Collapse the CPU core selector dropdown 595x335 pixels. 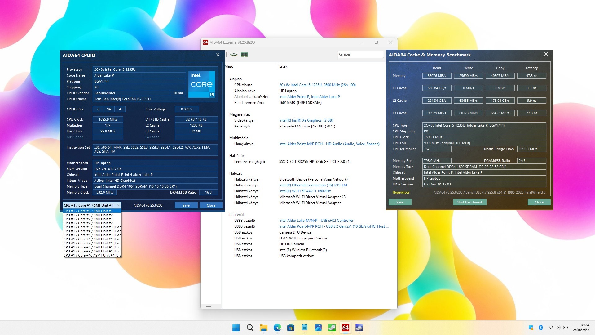click(118, 205)
